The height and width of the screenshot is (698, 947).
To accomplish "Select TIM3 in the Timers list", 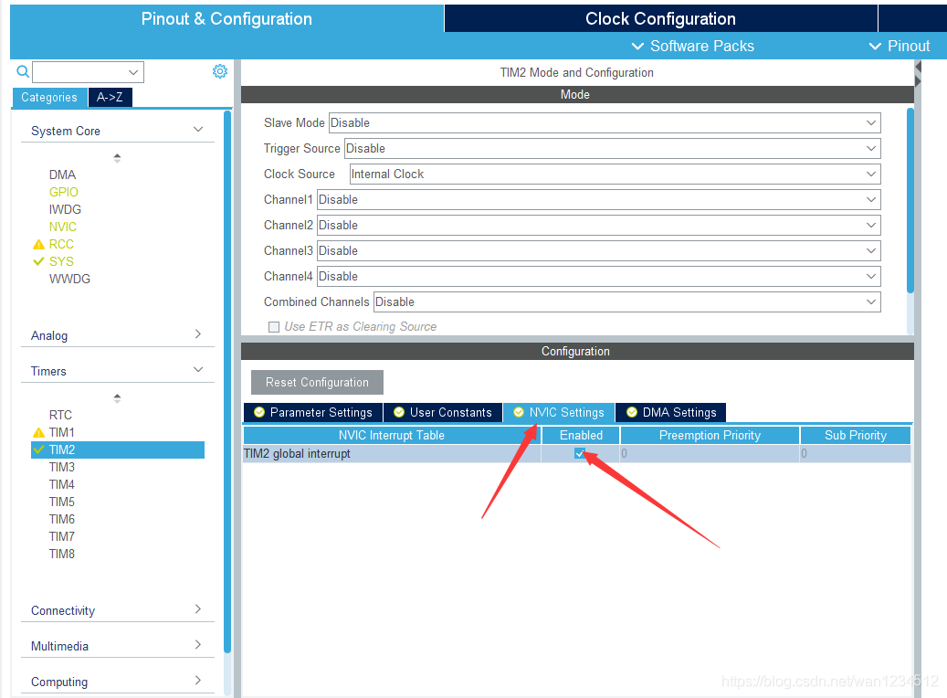I will 62,467.
